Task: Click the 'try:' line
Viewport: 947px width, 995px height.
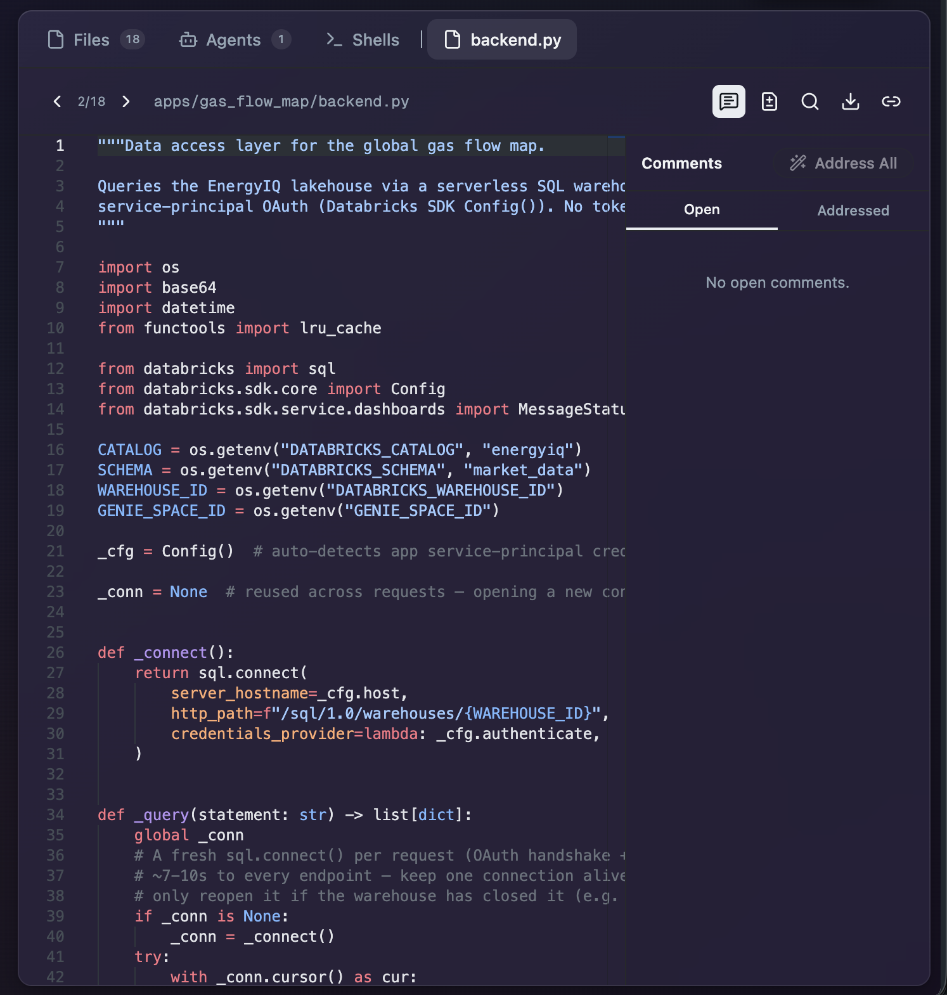Action: (152, 957)
